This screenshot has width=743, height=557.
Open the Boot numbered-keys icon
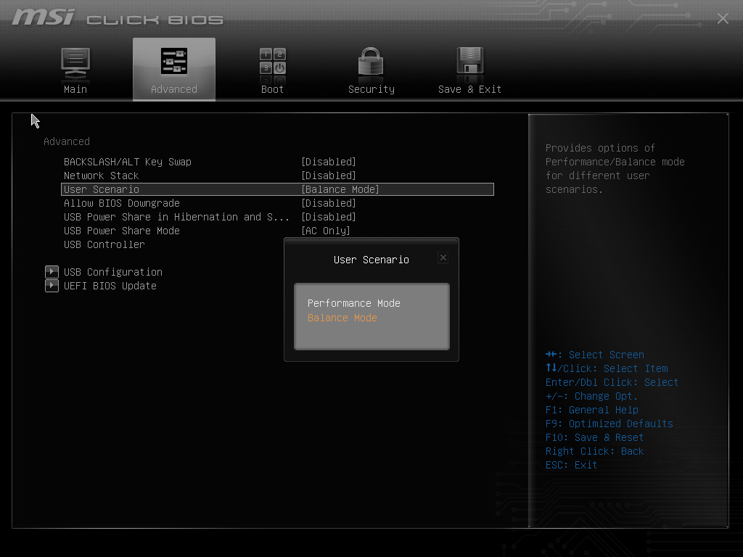pos(273,61)
